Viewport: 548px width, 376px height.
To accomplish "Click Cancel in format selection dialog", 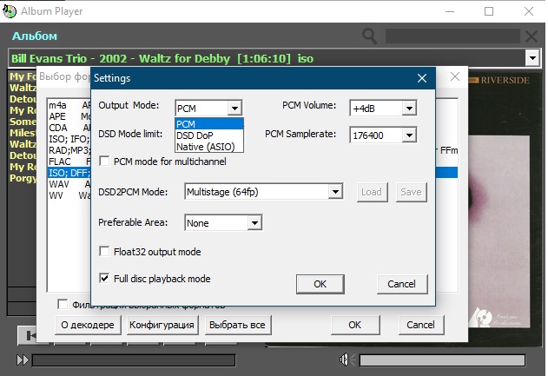I will click(421, 325).
